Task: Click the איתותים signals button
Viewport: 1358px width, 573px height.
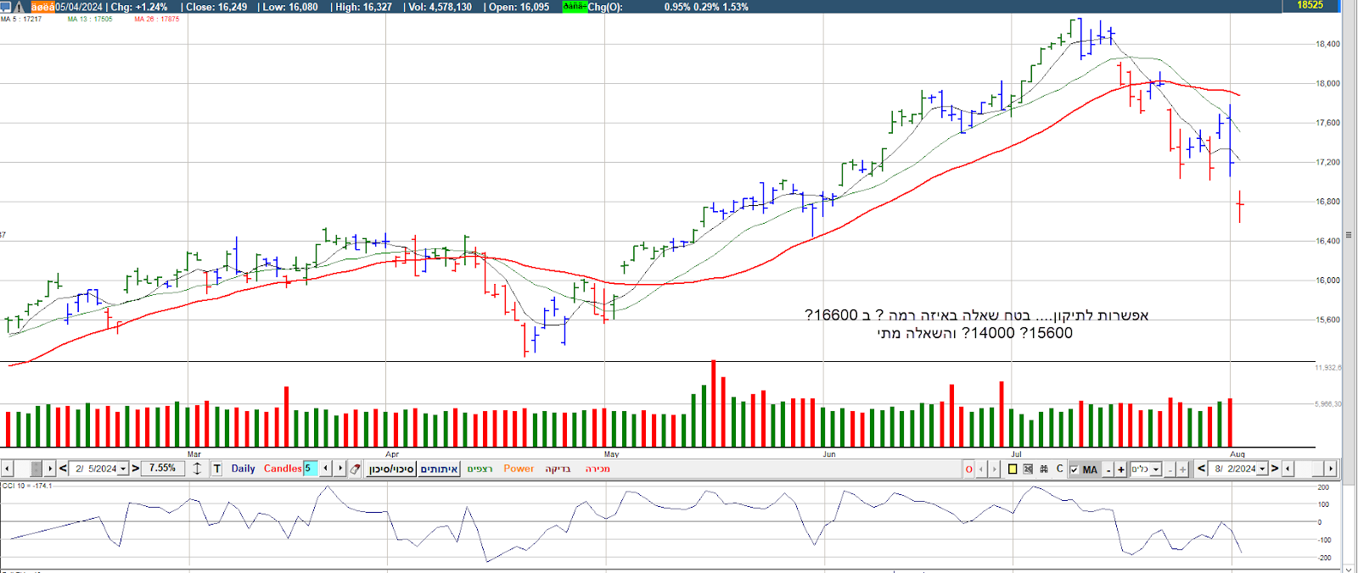Action: tap(439, 469)
